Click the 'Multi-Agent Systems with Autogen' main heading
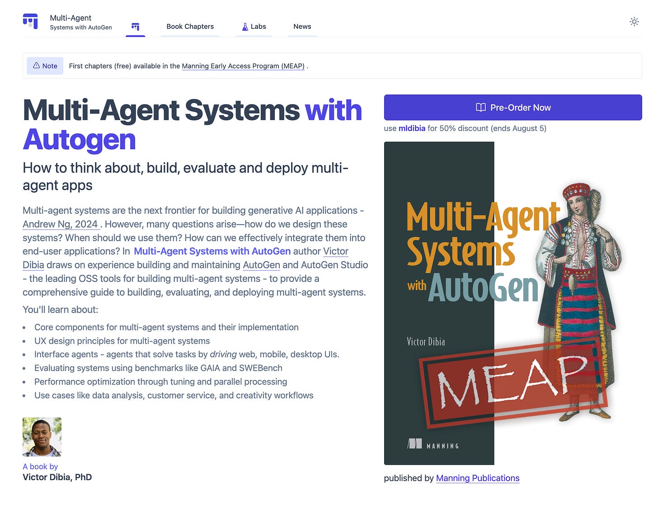The height and width of the screenshot is (509, 658). click(x=193, y=125)
